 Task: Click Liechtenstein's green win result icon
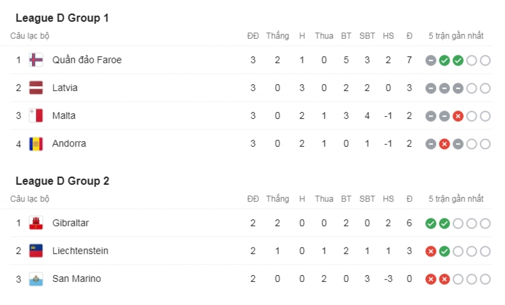444,252
